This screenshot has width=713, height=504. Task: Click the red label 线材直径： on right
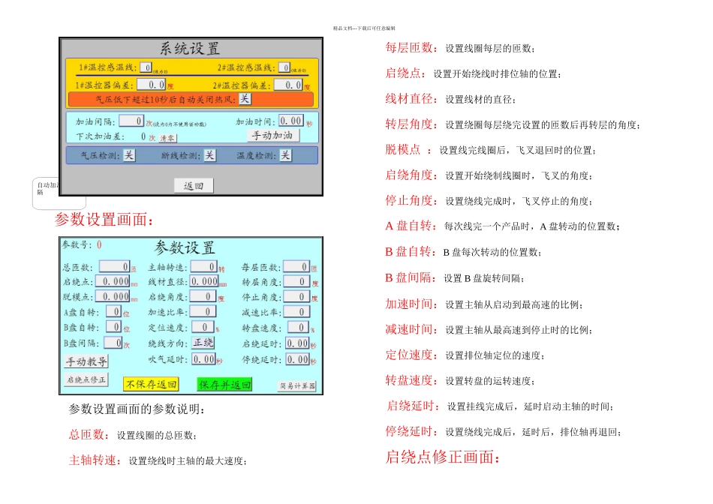coord(411,98)
